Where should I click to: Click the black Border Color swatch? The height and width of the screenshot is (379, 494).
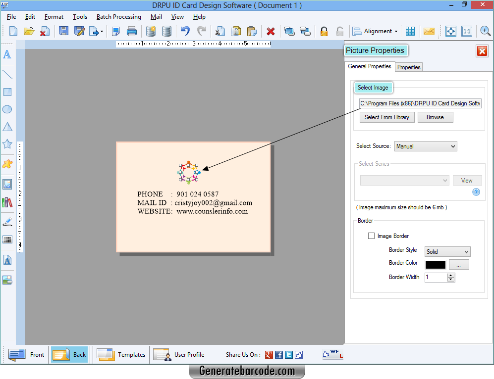coord(435,265)
